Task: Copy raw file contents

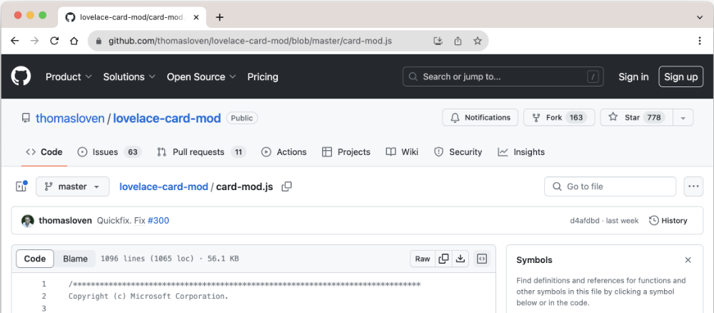Action: click(443, 259)
